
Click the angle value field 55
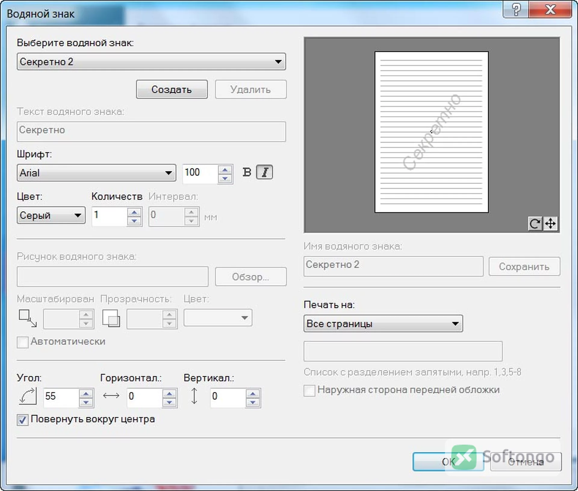[x=61, y=398]
